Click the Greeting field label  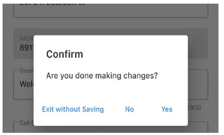27,71
